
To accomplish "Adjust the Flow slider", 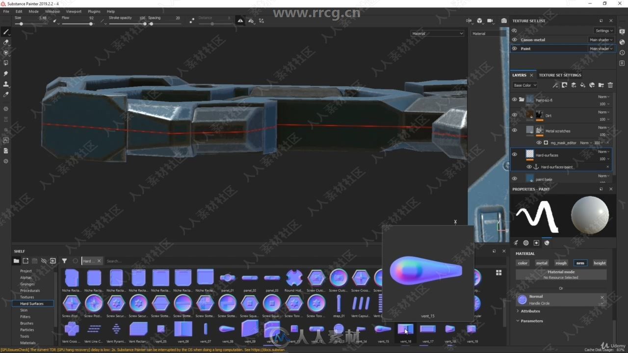I will pyautogui.click(x=78, y=24).
